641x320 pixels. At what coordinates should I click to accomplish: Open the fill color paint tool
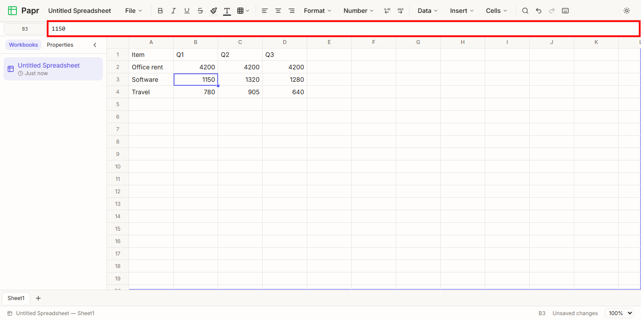click(x=214, y=11)
